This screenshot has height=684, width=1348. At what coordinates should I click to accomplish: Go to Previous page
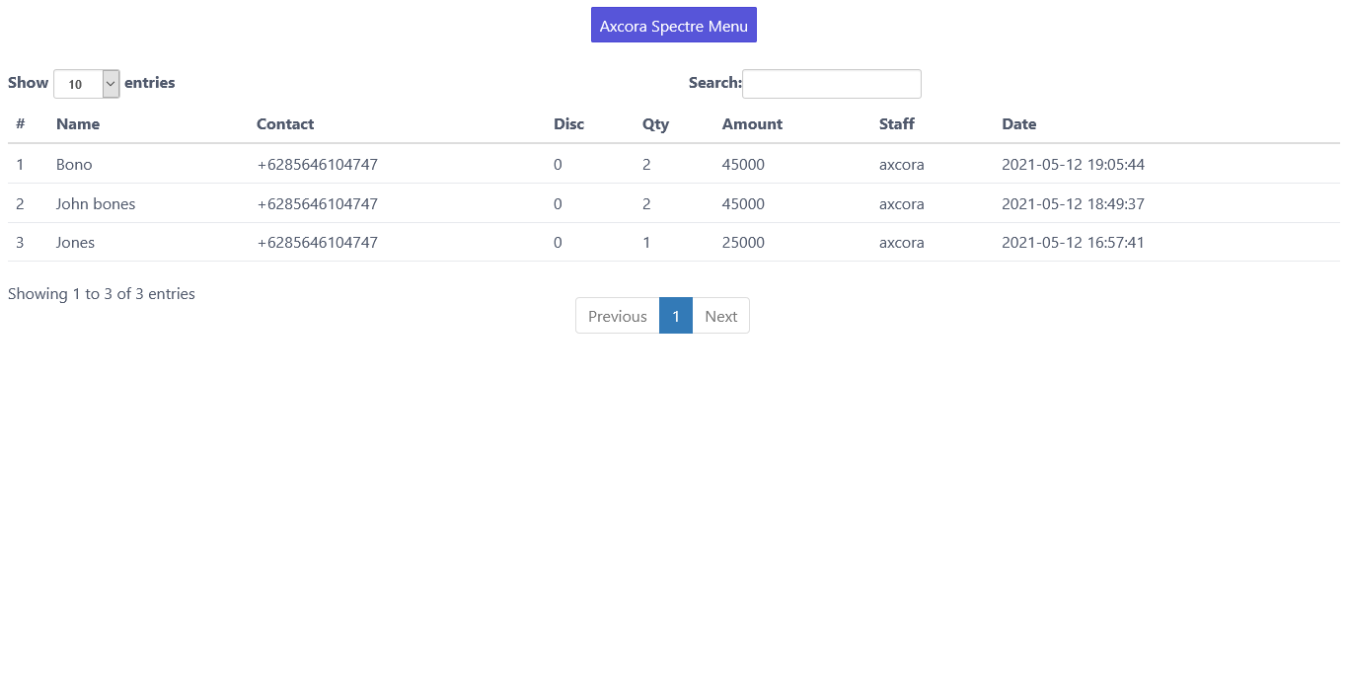point(618,316)
